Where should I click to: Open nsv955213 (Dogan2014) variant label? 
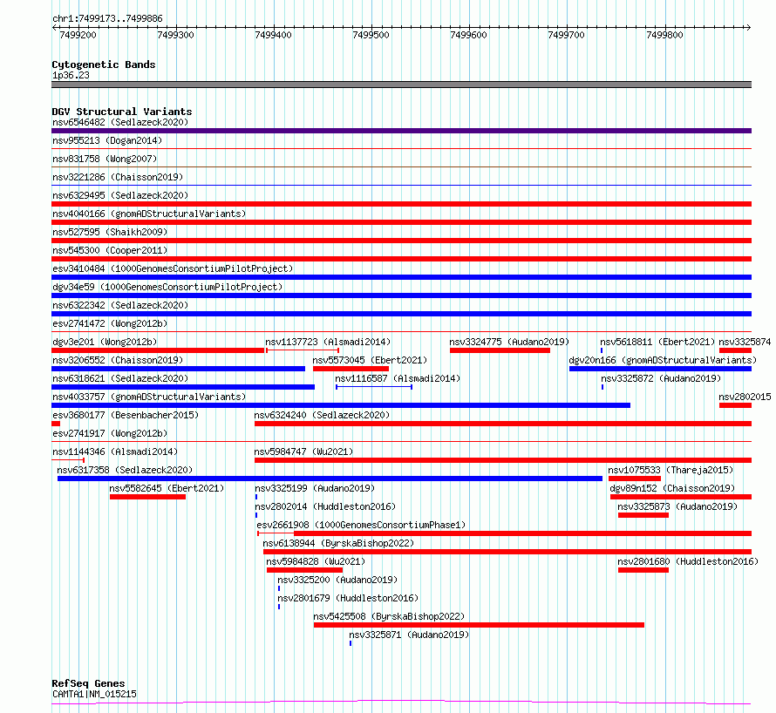click(107, 140)
